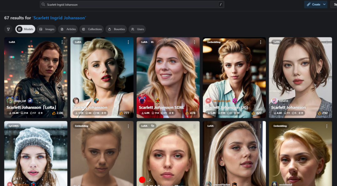Open JernauGurgeh's eye avatar
The width and height of the screenshot is (337, 186).
point(208,100)
